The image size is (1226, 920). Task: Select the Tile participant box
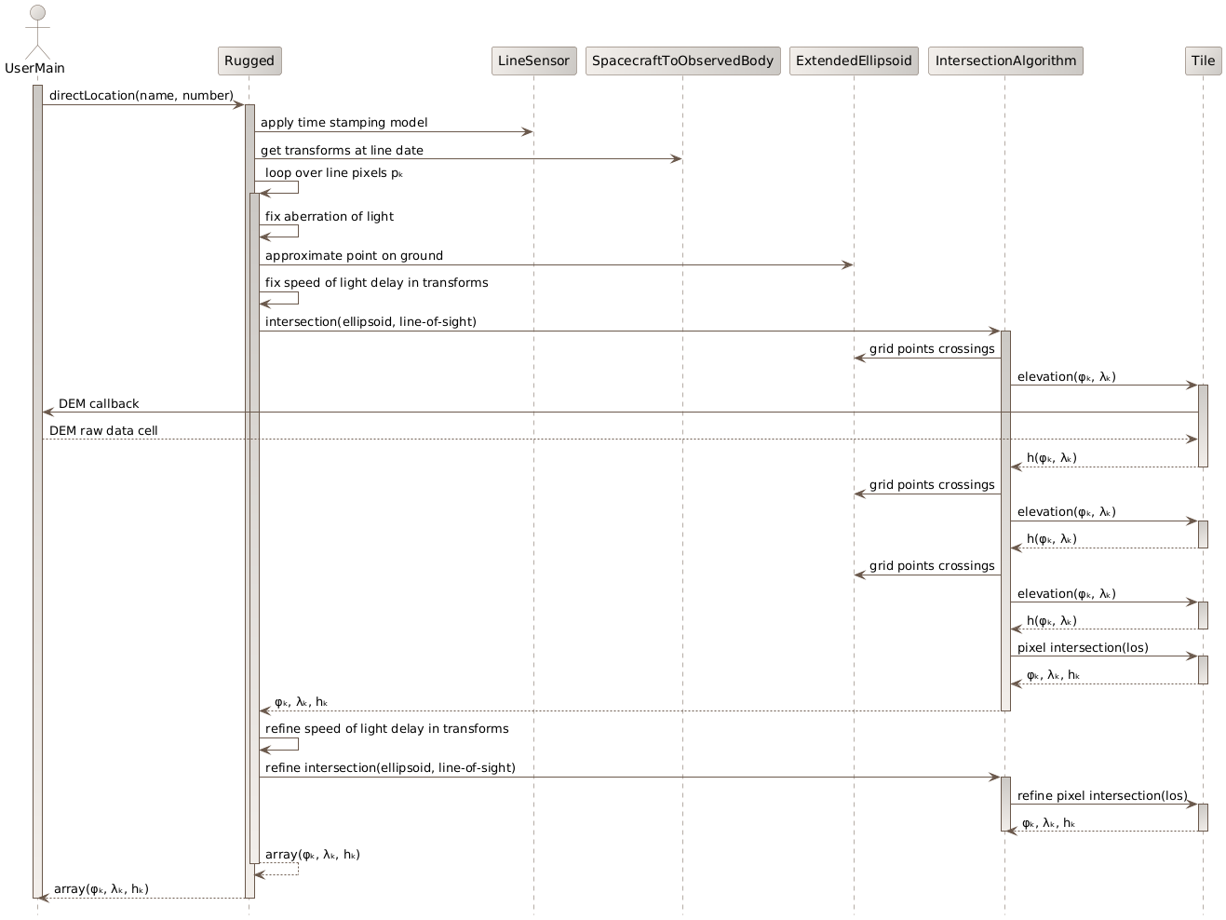pyautogui.click(x=1203, y=61)
